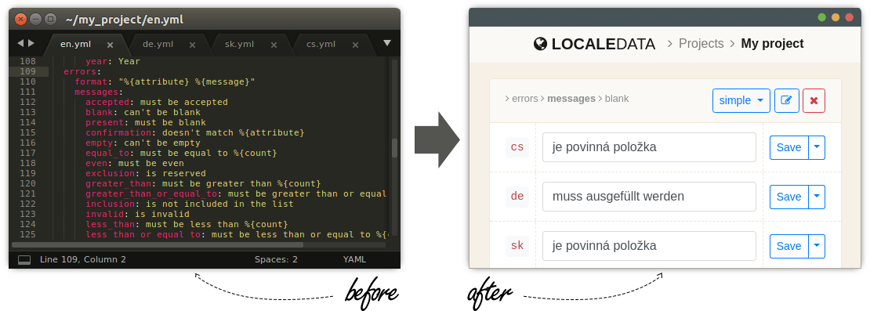Click 'exclusion: is reserved' line

[145, 173]
